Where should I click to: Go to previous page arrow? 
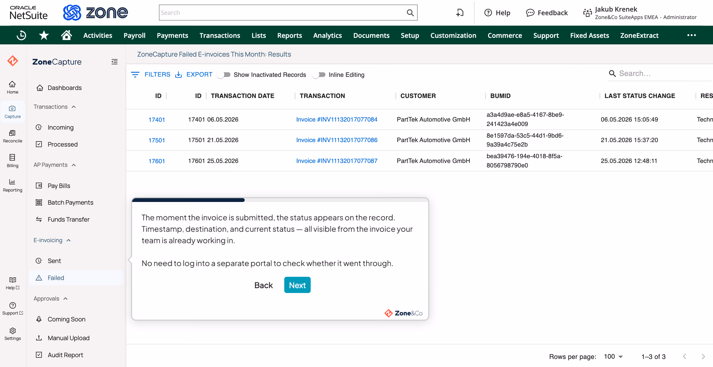click(x=685, y=356)
